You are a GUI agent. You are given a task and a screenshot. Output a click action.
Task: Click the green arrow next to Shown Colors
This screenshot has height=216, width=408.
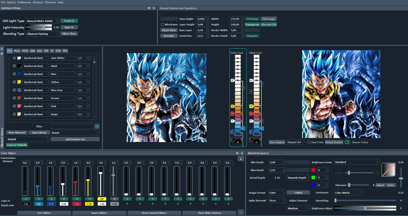pos(347,142)
